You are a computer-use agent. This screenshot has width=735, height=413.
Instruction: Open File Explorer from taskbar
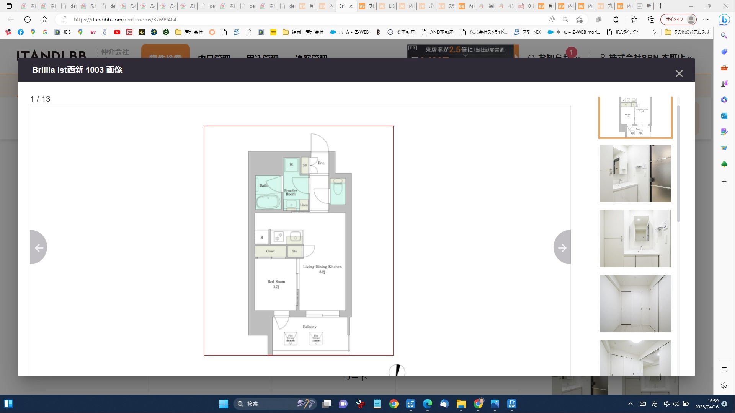point(461,404)
